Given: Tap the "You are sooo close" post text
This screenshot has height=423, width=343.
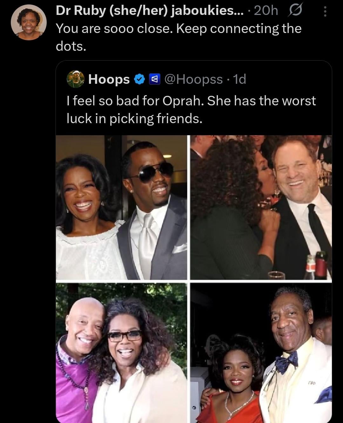Looking at the screenshot, I should point(178,29).
